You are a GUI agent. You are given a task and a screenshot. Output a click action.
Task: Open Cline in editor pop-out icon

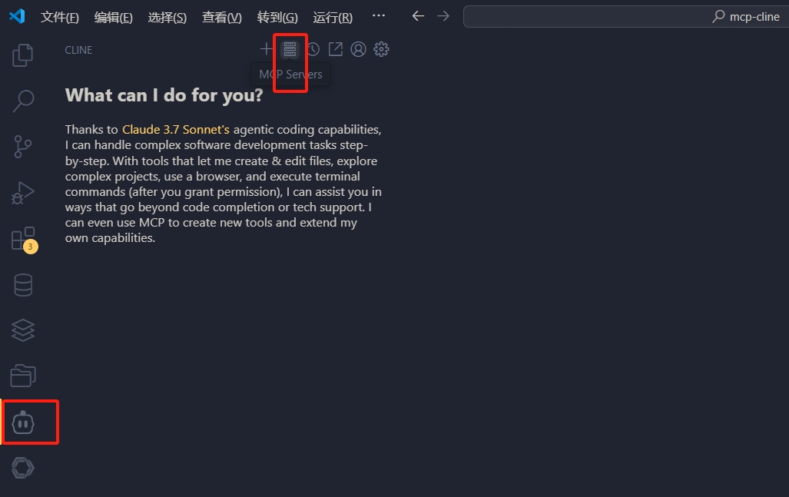[x=335, y=49]
